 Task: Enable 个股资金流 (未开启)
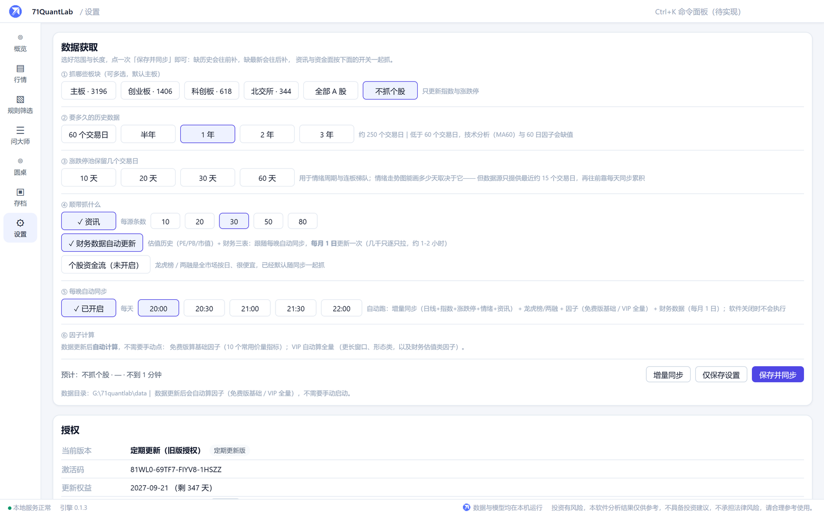coord(106,265)
